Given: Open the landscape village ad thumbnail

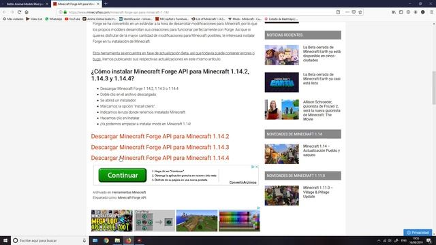Looking at the screenshot, I should [197, 220].
